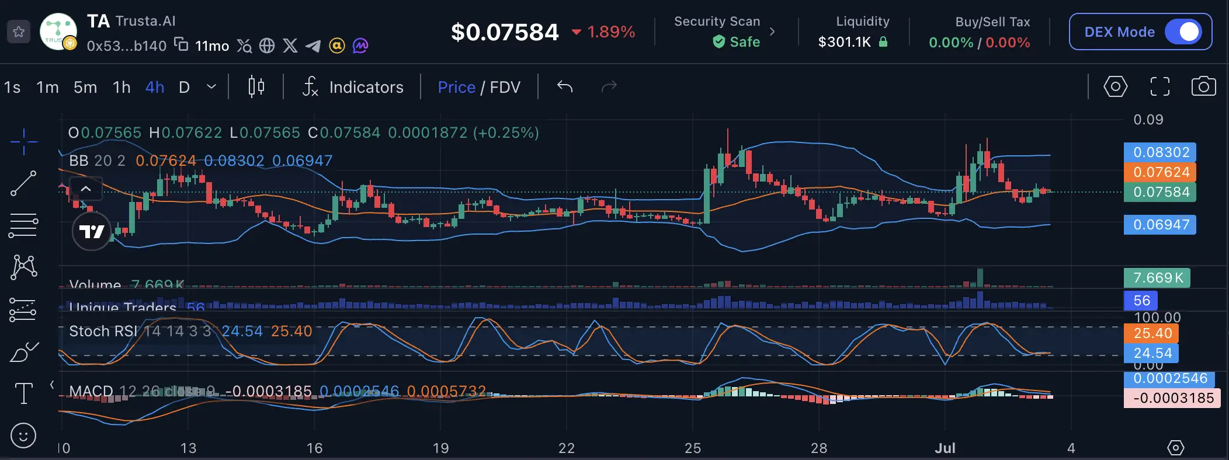This screenshot has height=460, width=1229.
Task: Add TA to favorites with star icon
Action: point(19,32)
